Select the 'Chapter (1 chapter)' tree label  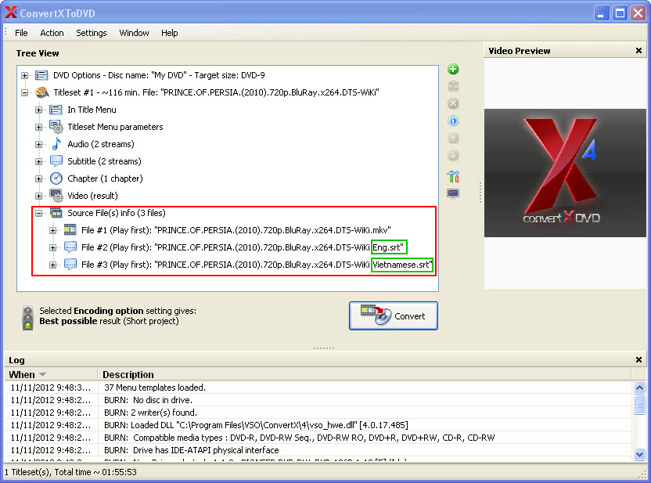coord(105,178)
